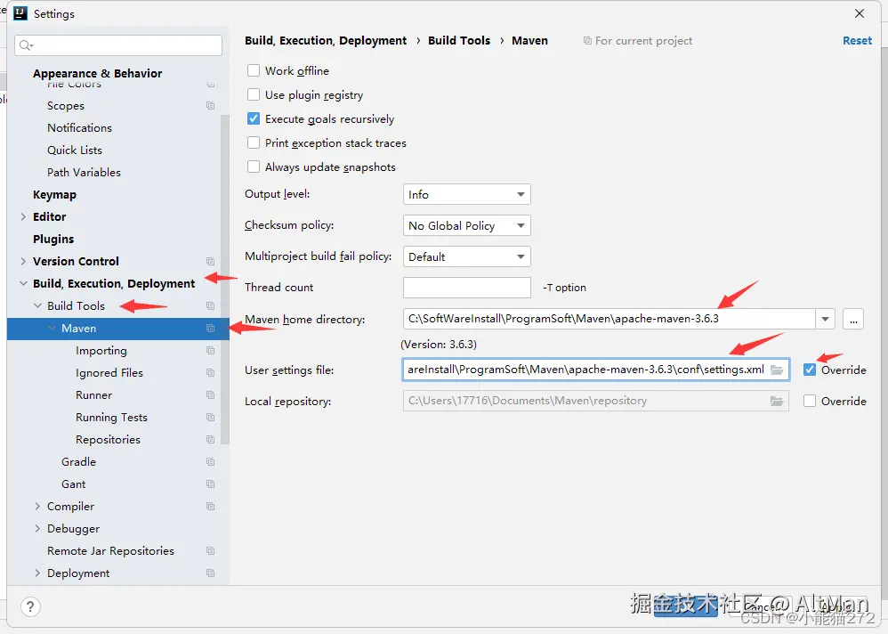Click the project-level icon beside Runner

[211, 394]
